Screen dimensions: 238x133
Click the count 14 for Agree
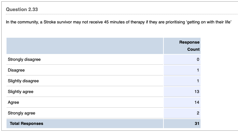(197, 102)
